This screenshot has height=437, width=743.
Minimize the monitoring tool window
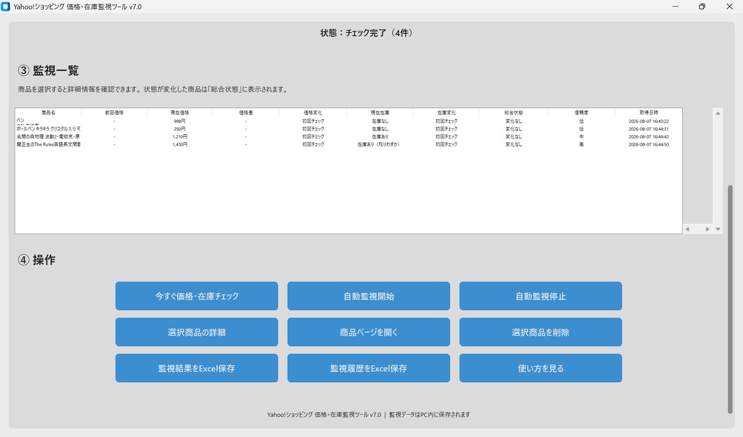[675, 7]
